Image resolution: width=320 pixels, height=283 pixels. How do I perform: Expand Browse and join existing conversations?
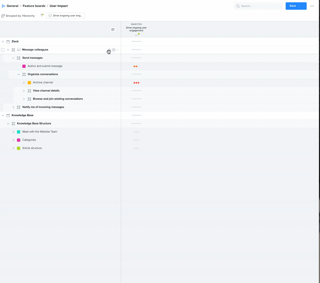click(x=24, y=99)
